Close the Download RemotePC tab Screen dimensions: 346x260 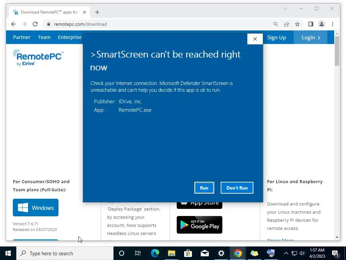[x=84, y=12]
